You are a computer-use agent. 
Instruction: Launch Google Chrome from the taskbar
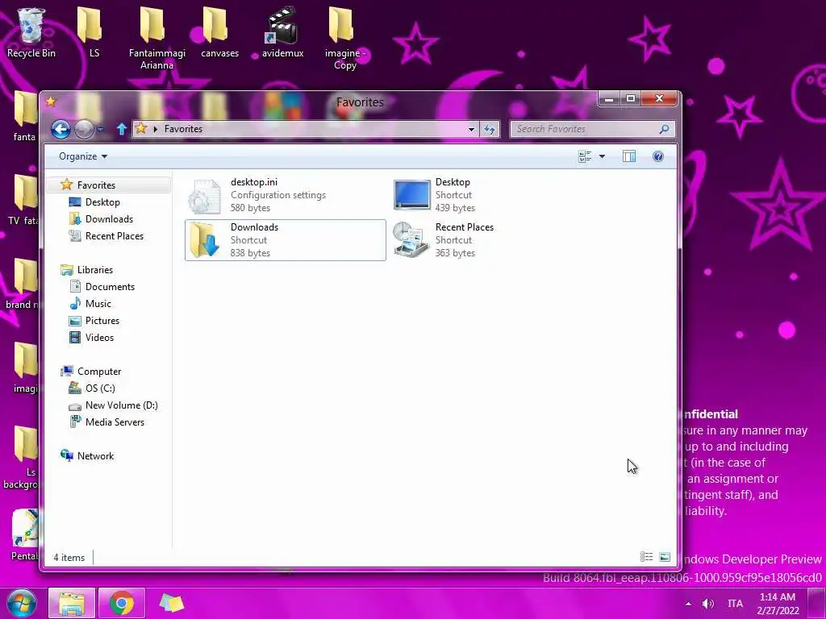(122, 603)
